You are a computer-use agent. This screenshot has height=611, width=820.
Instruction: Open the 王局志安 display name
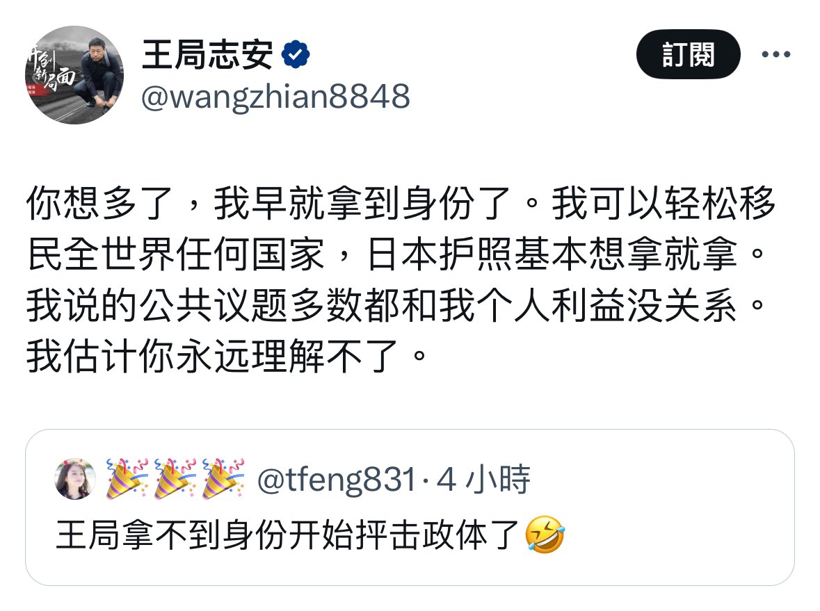click(x=208, y=54)
